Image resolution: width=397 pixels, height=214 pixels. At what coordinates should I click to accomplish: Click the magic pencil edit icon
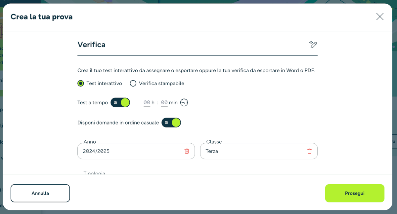click(x=313, y=45)
